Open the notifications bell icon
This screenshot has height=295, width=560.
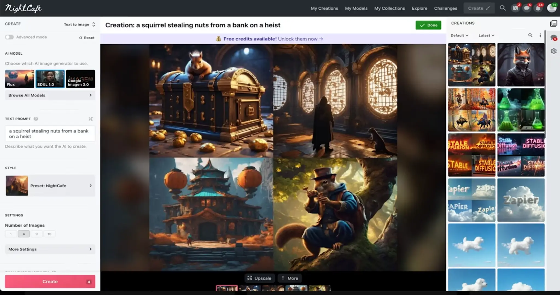[538, 8]
